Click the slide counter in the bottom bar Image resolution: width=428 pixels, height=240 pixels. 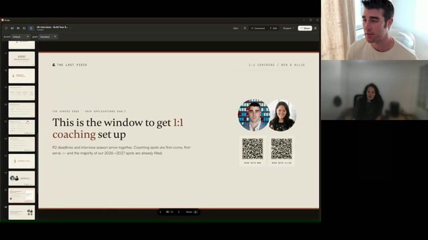[169, 212]
